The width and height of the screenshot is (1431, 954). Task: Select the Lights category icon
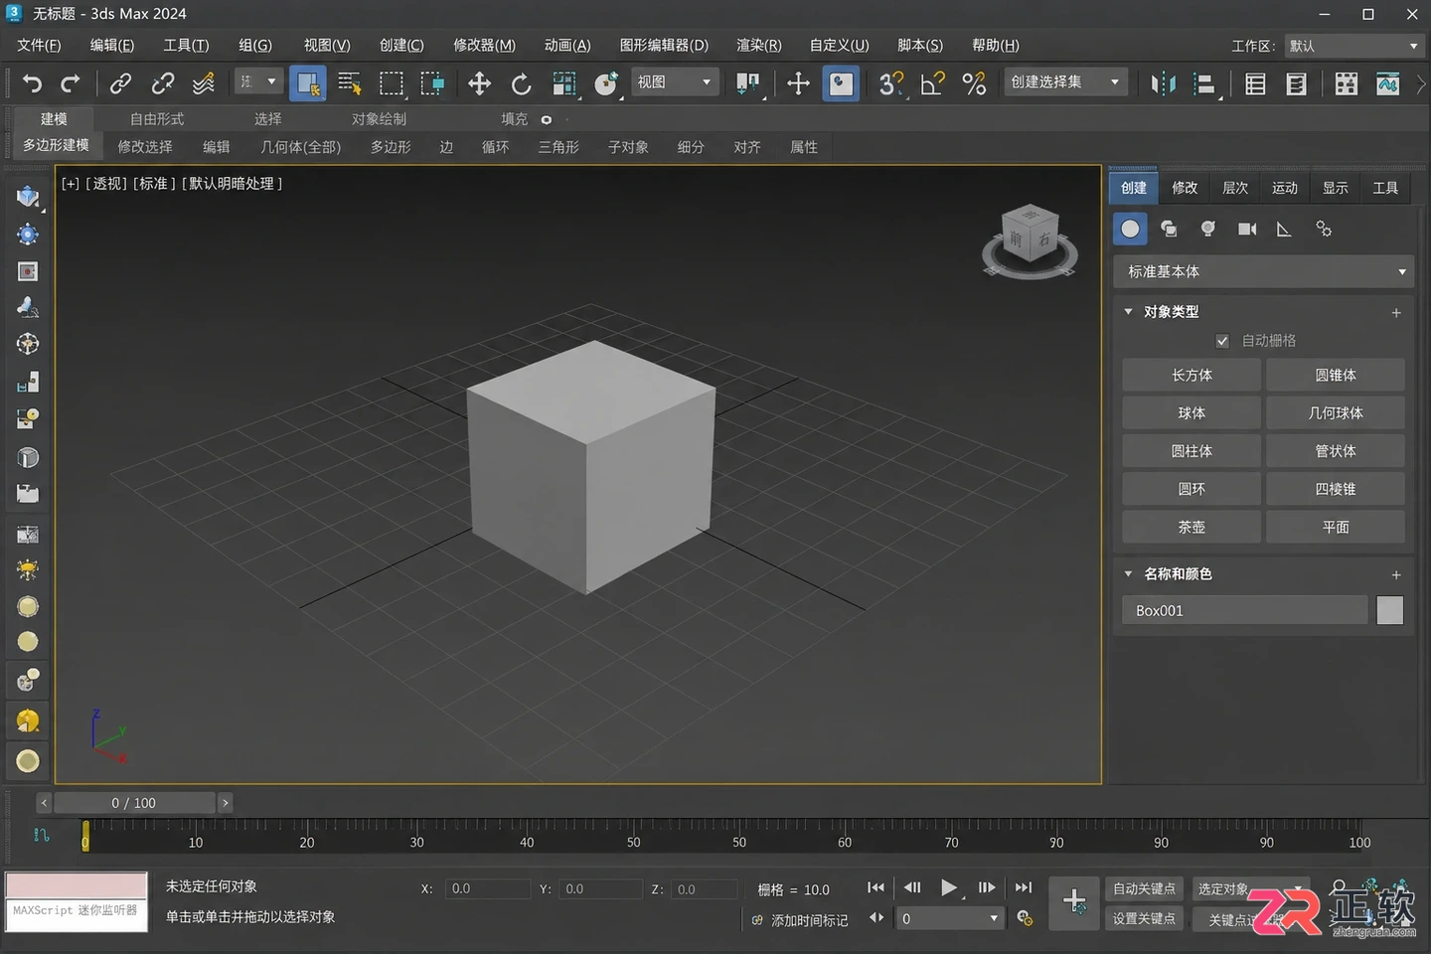pyautogui.click(x=1208, y=230)
